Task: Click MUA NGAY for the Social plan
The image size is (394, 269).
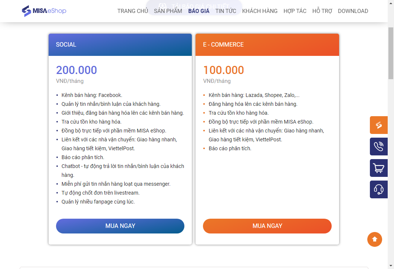Action: pyautogui.click(x=120, y=226)
